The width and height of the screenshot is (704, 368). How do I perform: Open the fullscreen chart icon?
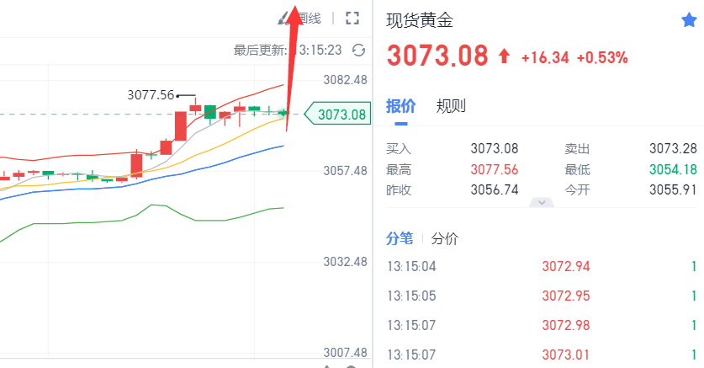click(x=352, y=19)
